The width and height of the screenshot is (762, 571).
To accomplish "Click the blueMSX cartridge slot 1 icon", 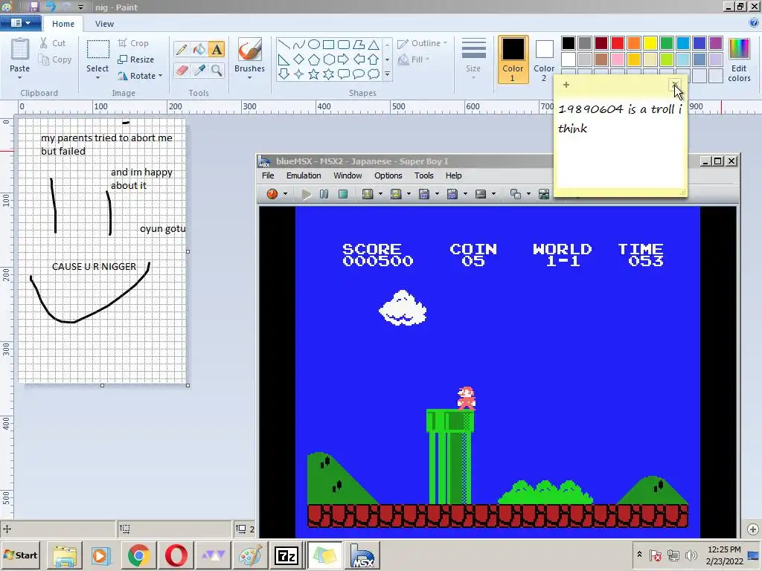I will pyautogui.click(x=368, y=194).
